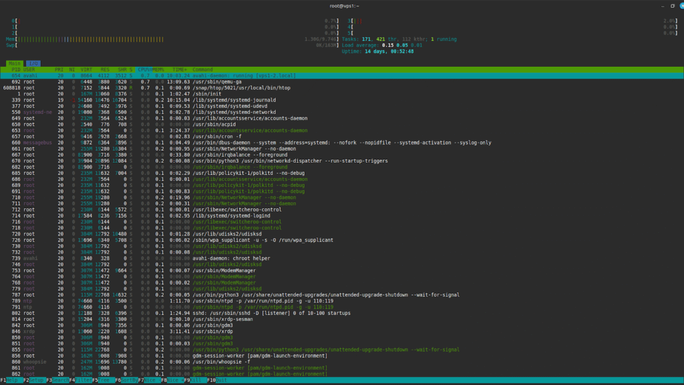The width and height of the screenshot is (684, 385).
Task: Sort processes by the TIME+ column
Action: tap(178, 70)
